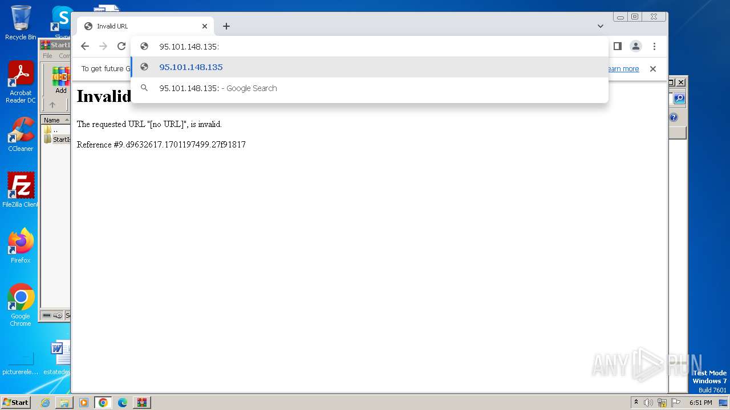Click WinRAR up-one-level arrow
The image size is (730, 410).
pos(52,105)
